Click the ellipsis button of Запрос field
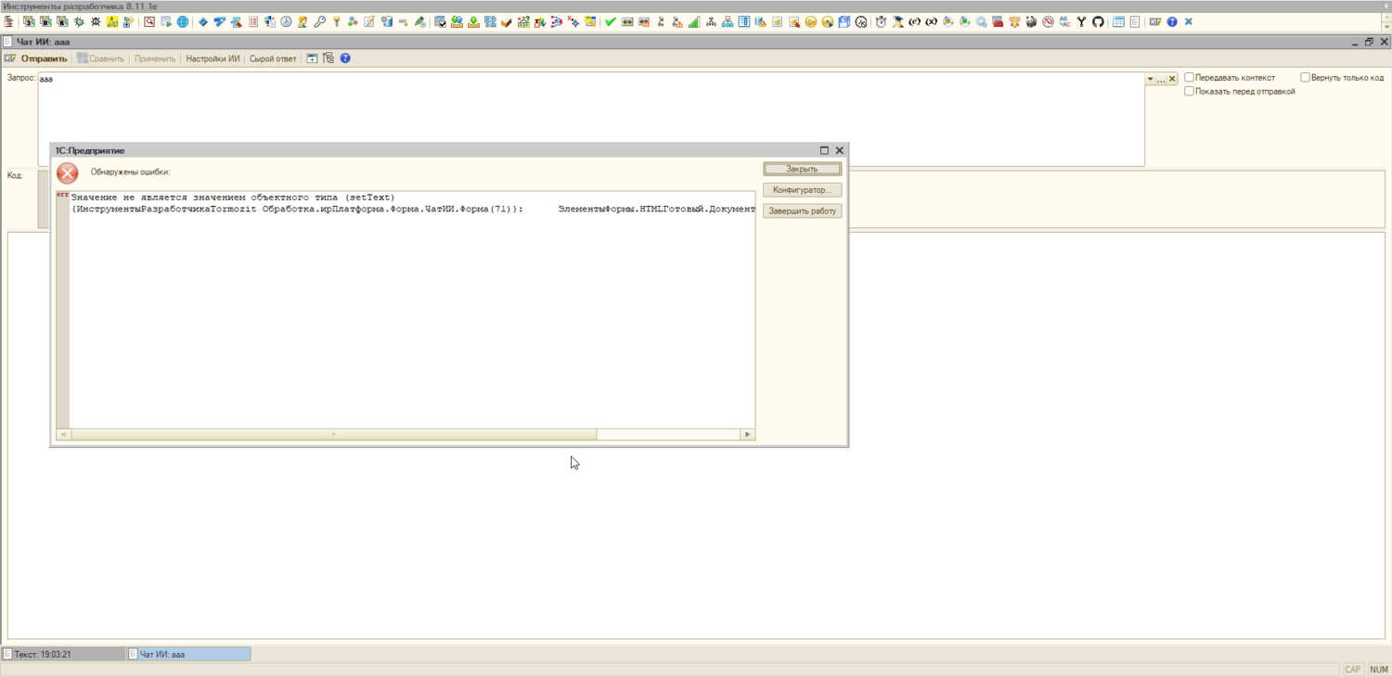Screen dimensions: 1392x677 [x=1161, y=80]
